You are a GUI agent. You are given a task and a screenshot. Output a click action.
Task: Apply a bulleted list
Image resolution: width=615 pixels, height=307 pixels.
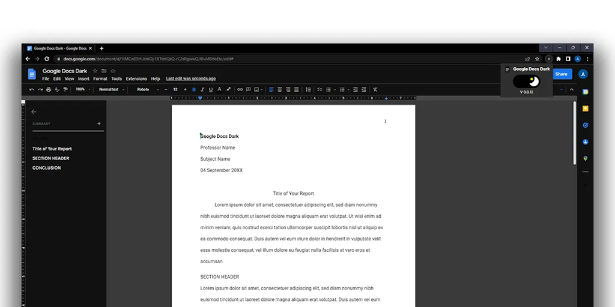(329, 89)
